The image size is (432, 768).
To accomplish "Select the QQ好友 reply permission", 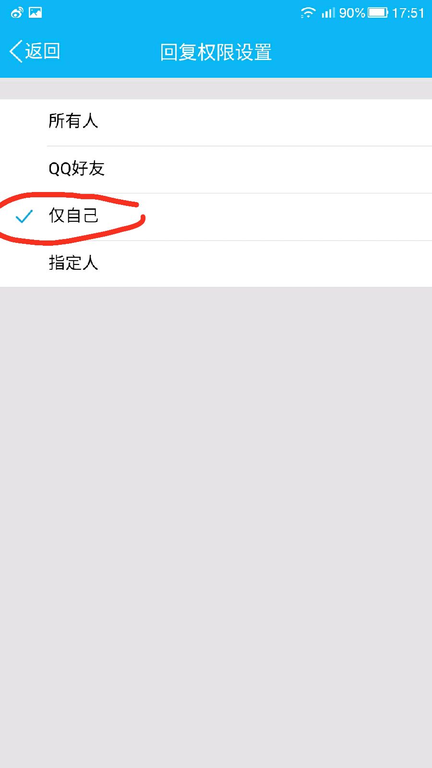I will (216, 169).
